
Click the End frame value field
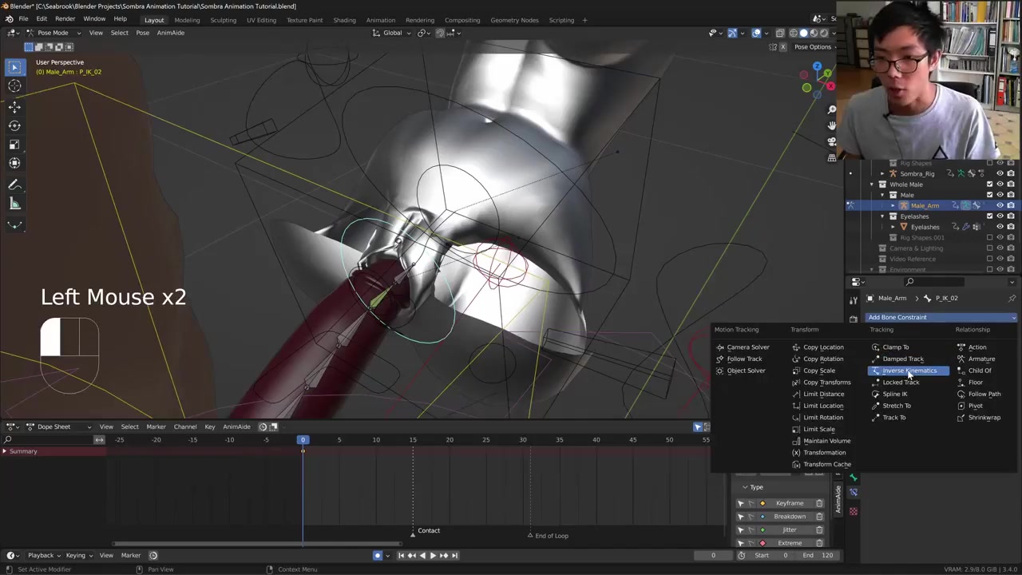click(x=818, y=556)
